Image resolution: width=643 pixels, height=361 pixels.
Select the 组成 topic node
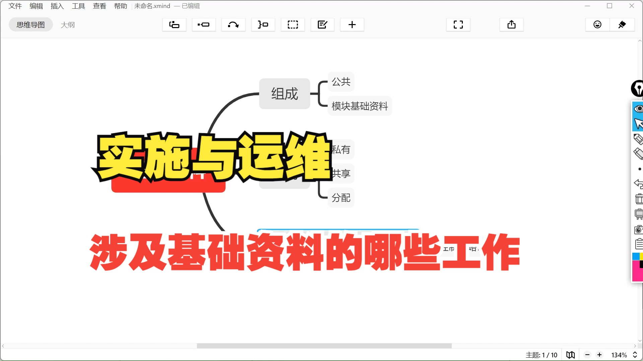click(285, 94)
